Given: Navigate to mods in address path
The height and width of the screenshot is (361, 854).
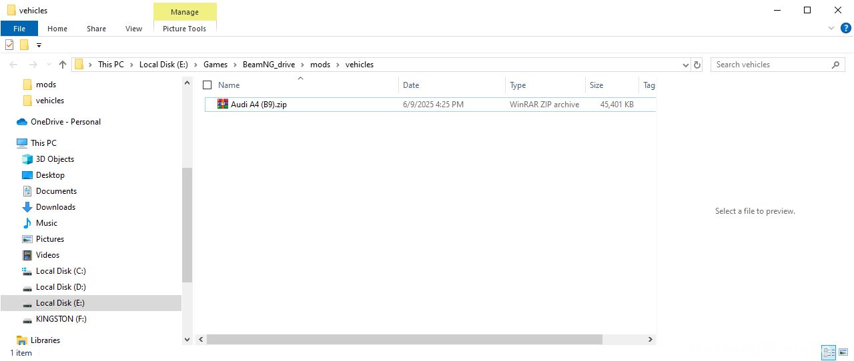Looking at the screenshot, I should [x=320, y=65].
